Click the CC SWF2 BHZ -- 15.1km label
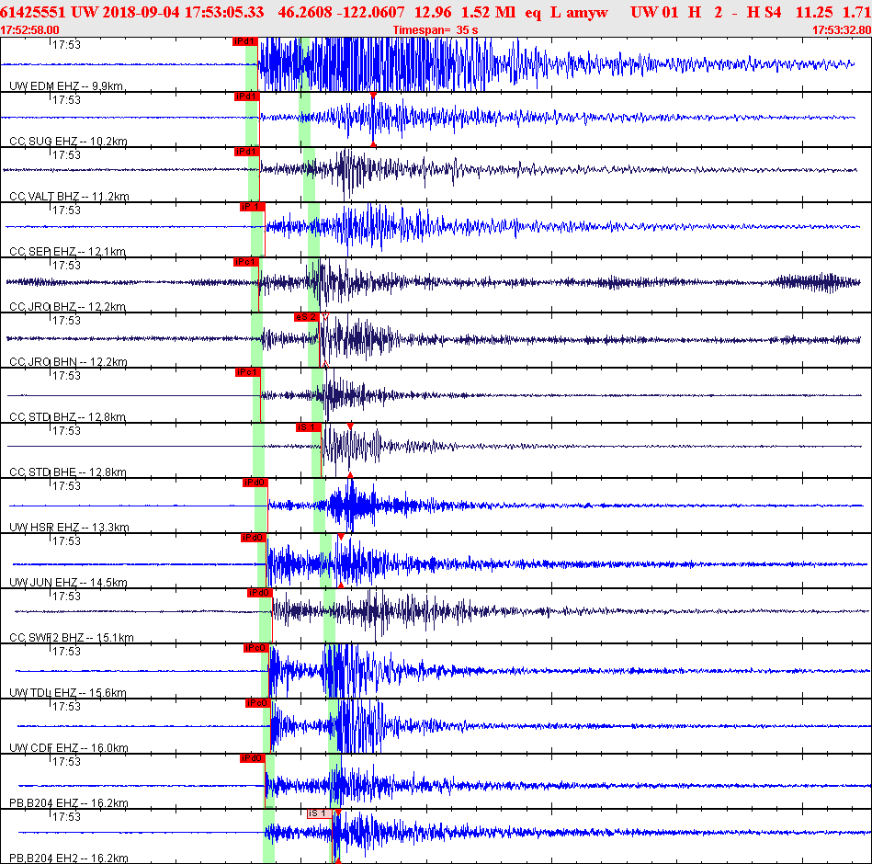 [x=72, y=638]
